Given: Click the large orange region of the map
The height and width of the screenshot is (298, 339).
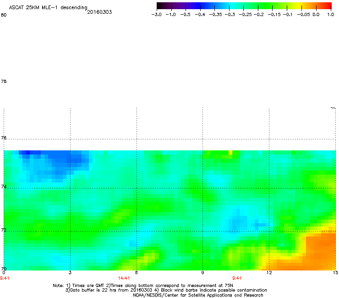Looking at the screenshot, I should pyautogui.click(x=320, y=251).
